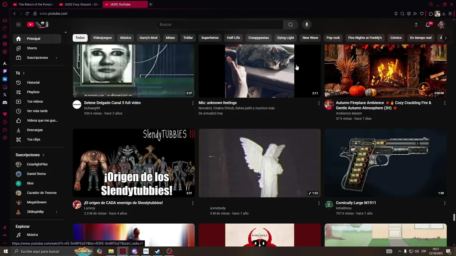Image resolution: width=456 pixels, height=256 pixels.
Task: Open options menu for Mix: unknown feelings
Action: tap(319, 103)
